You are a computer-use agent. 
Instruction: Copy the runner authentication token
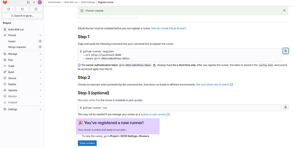[154, 65]
